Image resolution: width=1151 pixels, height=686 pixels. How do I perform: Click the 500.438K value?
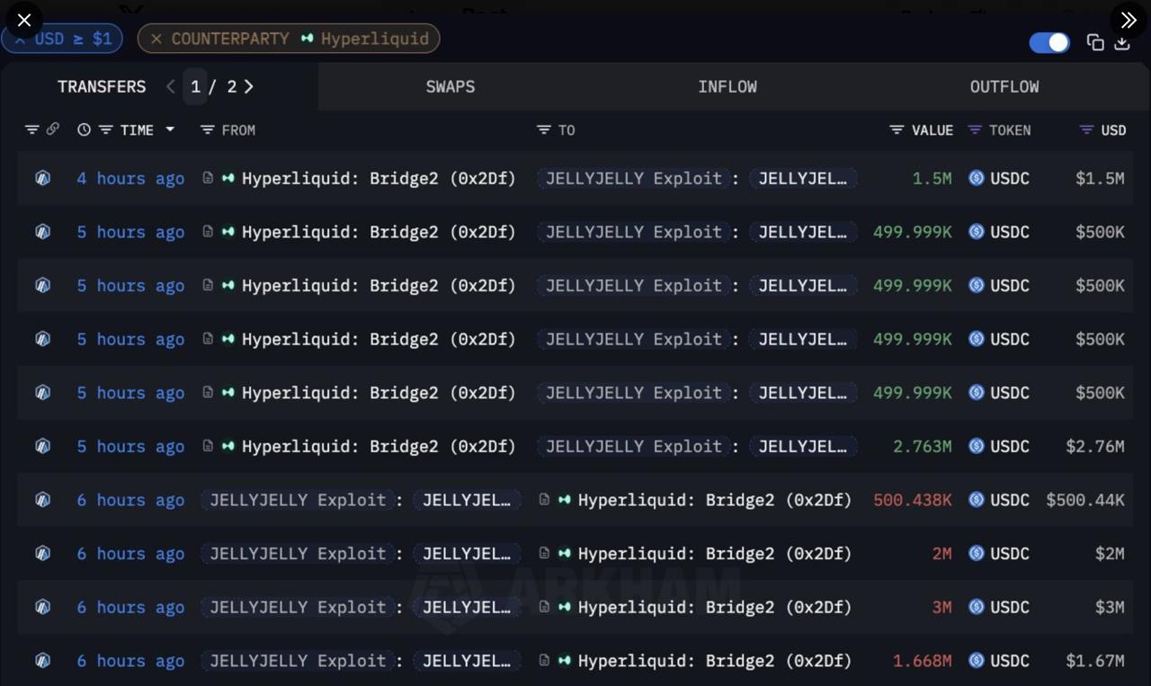[x=913, y=500]
